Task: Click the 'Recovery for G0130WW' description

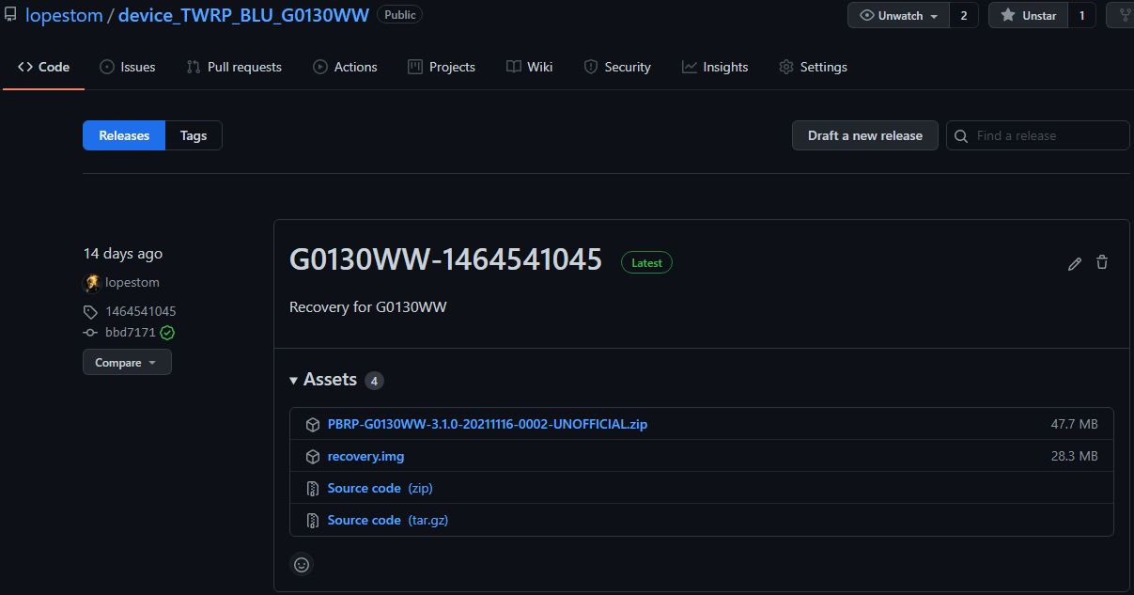Action: click(367, 306)
